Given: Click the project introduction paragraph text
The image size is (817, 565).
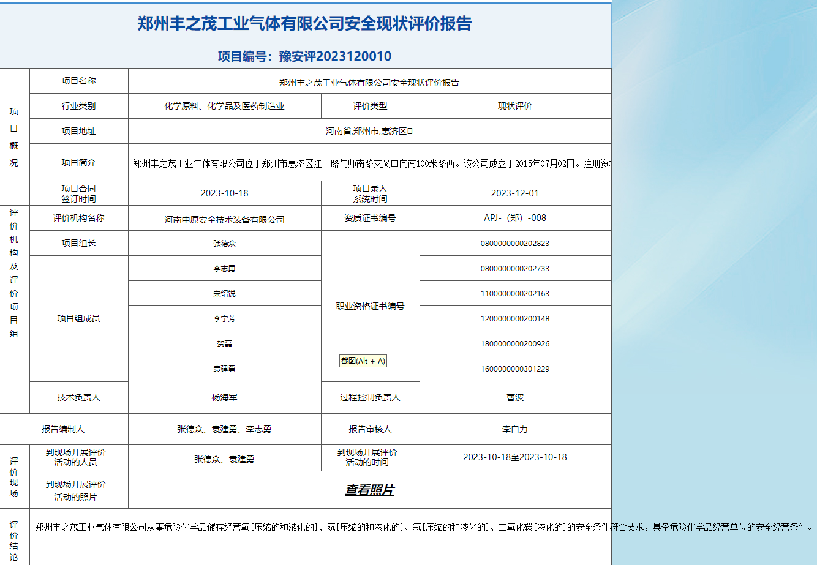Looking at the screenshot, I should [372, 163].
